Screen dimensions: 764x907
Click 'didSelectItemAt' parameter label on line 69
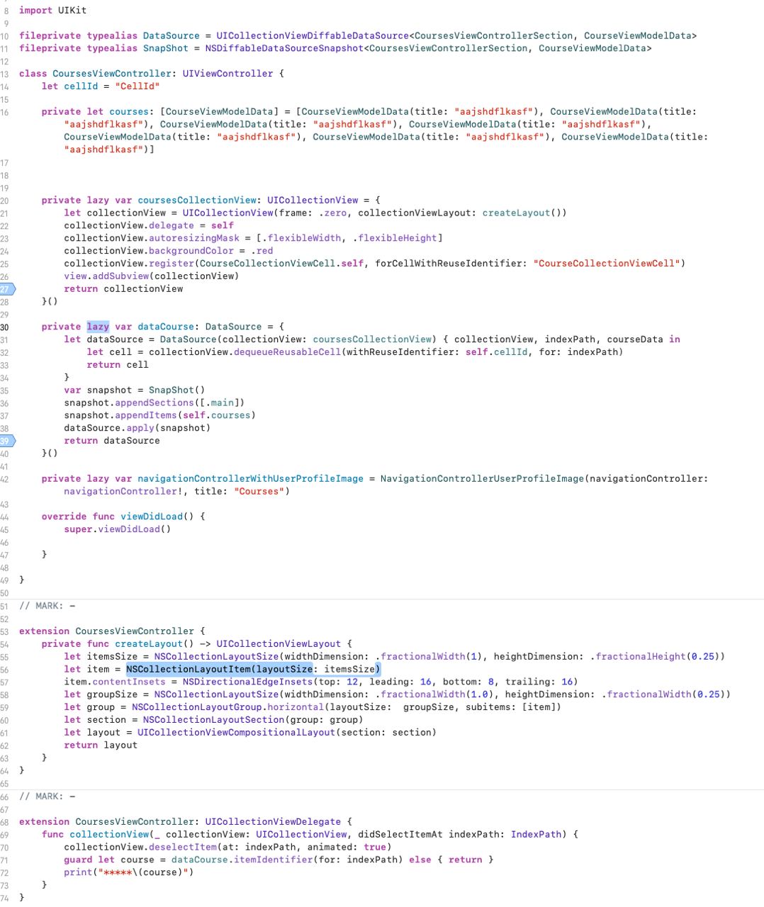(400, 835)
